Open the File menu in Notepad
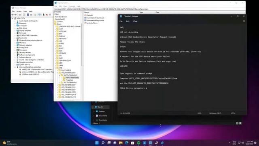 [121, 21]
